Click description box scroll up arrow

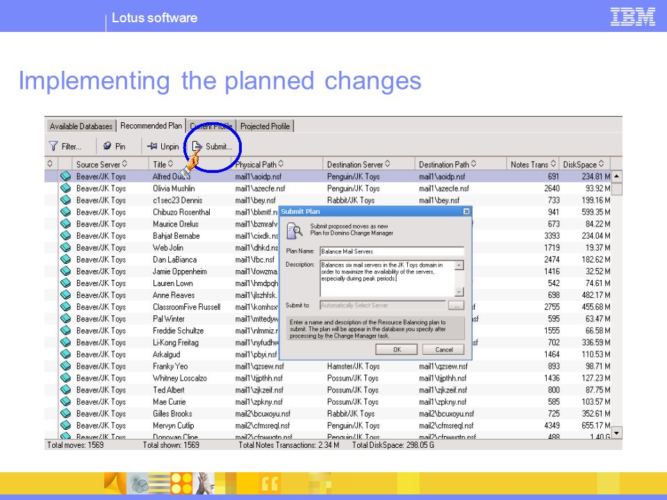[x=459, y=265]
